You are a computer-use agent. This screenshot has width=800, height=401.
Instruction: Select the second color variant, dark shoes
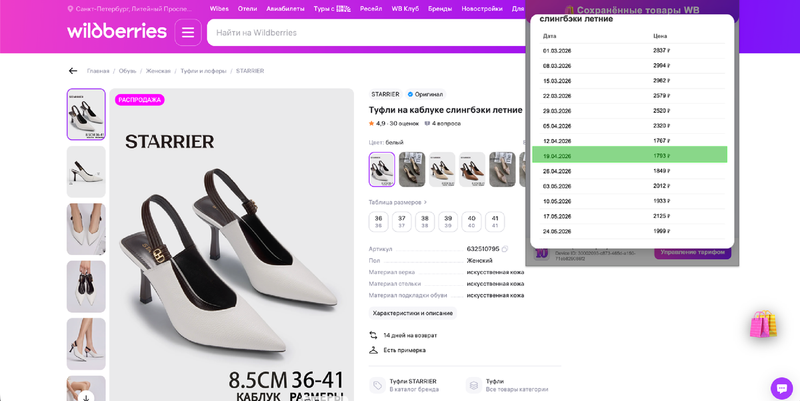pos(412,169)
